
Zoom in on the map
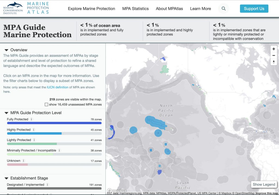[274, 49]
